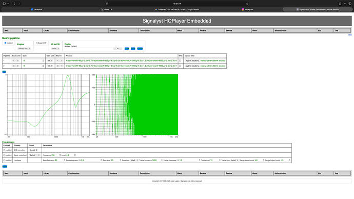This screenshot has width=354, height=199.
Task: Show the tab overview icon
Action: (350, 4)
